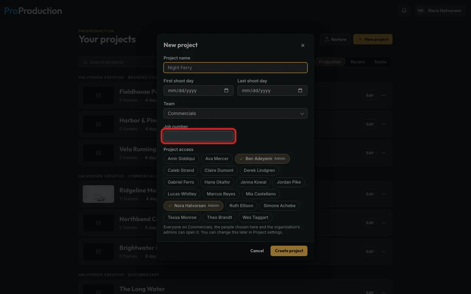Viewport: 471px width, 294px height.
Task: Open more options for the Fieldhouse project
Action: point(384,95)
